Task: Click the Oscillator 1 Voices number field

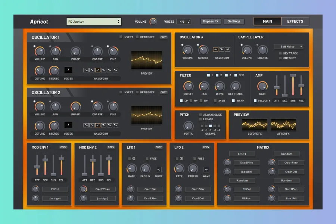Action: pyautogui.click(x=68, y=70)
